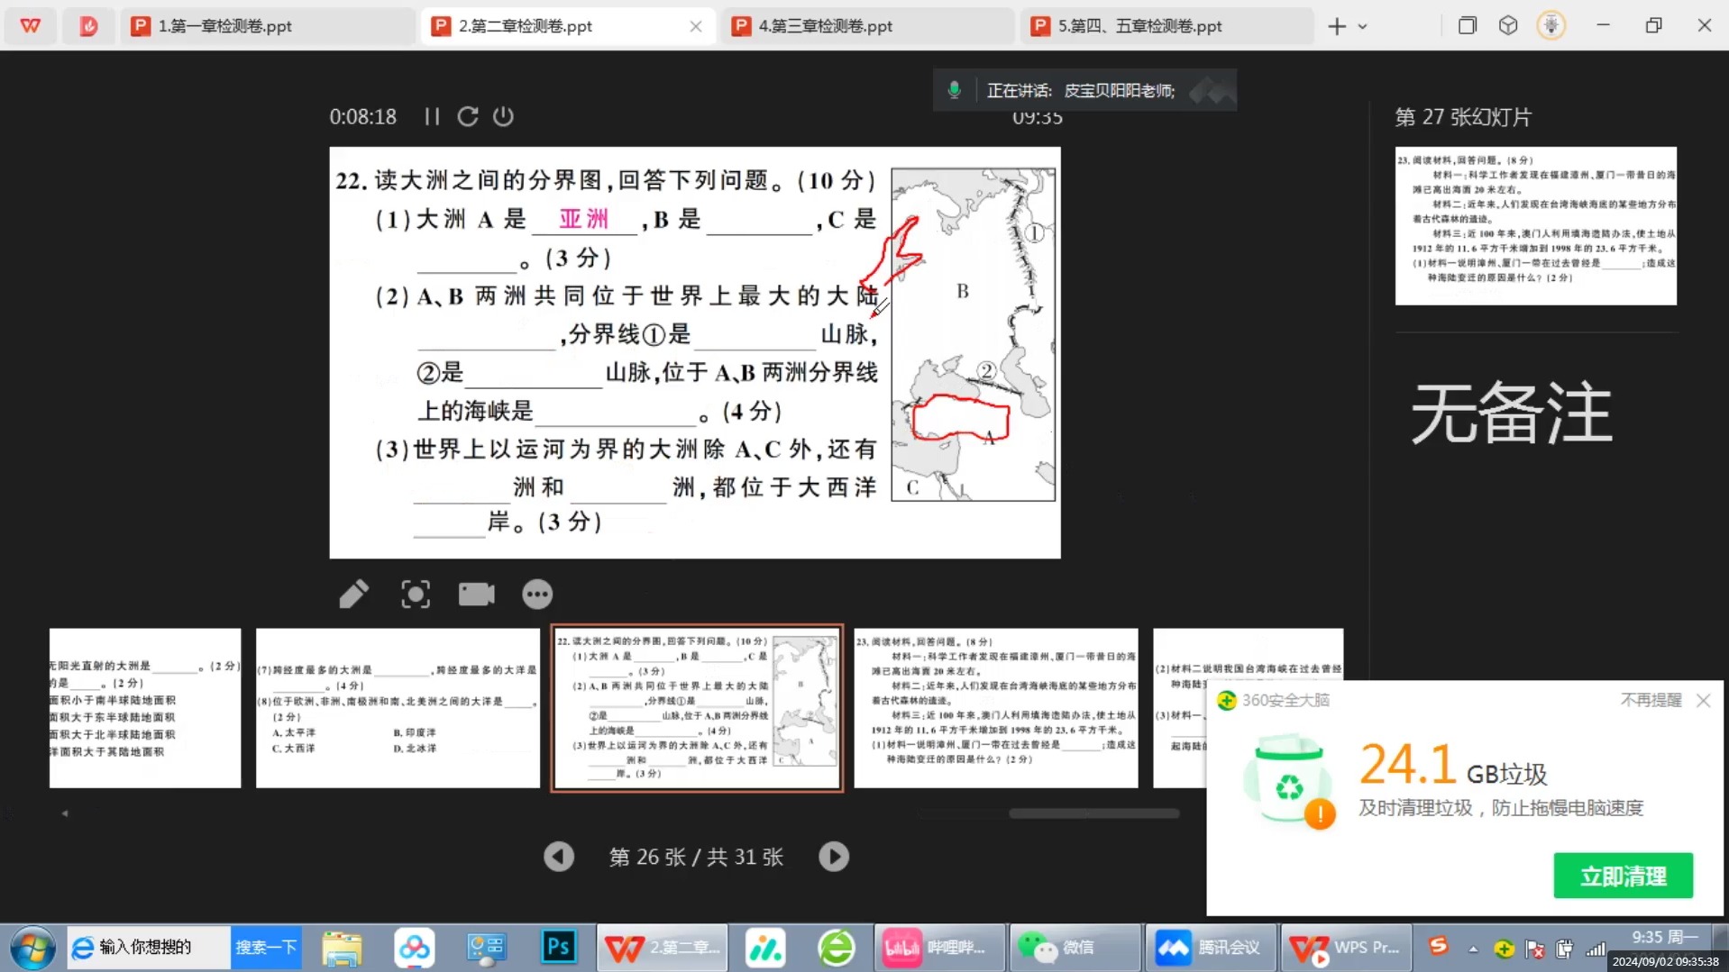Select the pen annotation tool
This screenshot has height=972, width=1729.
point(353,594)
